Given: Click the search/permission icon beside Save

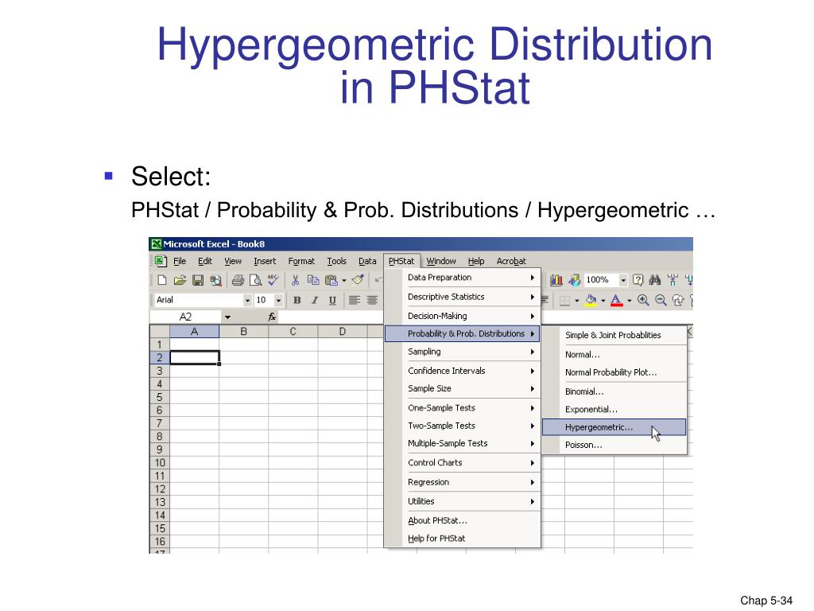Looking at the screenshot, I should [215, 281].
